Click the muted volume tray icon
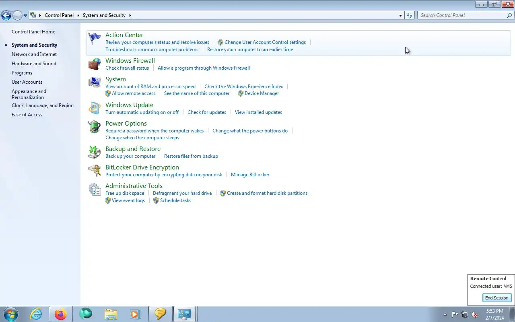 tap(475, 314)
